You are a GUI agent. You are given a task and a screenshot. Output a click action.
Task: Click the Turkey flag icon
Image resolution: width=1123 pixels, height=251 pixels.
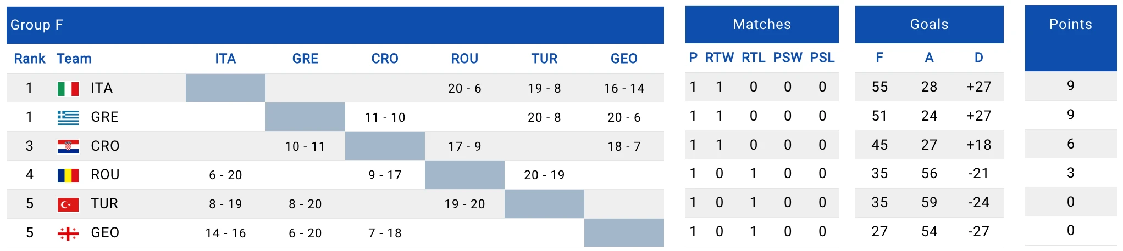coord(68,204)
